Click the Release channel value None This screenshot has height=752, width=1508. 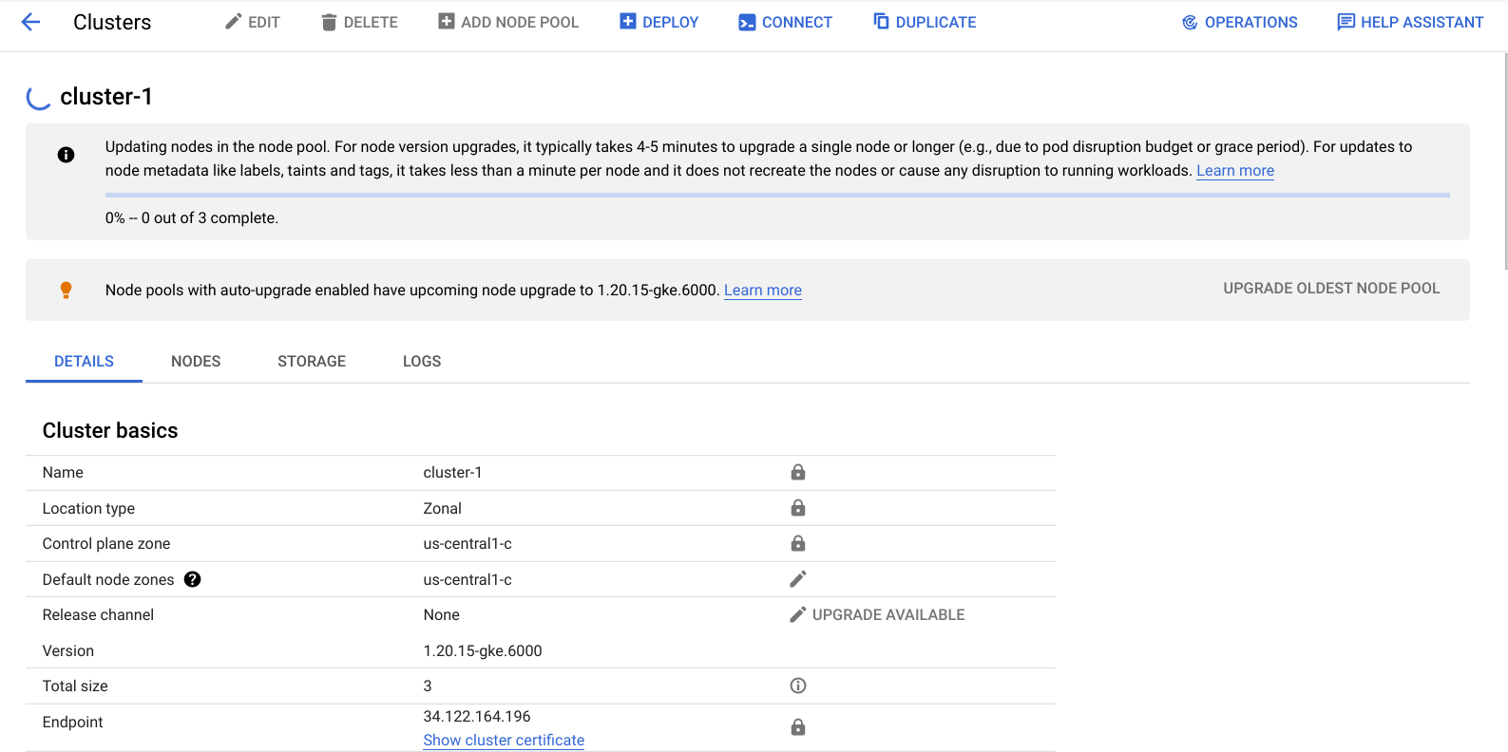[x=442, y=615]
